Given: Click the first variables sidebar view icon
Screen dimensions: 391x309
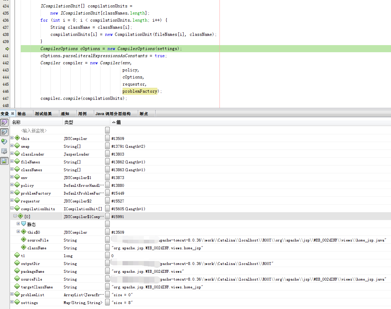Looking at the screenshot, I should [4, 123].
